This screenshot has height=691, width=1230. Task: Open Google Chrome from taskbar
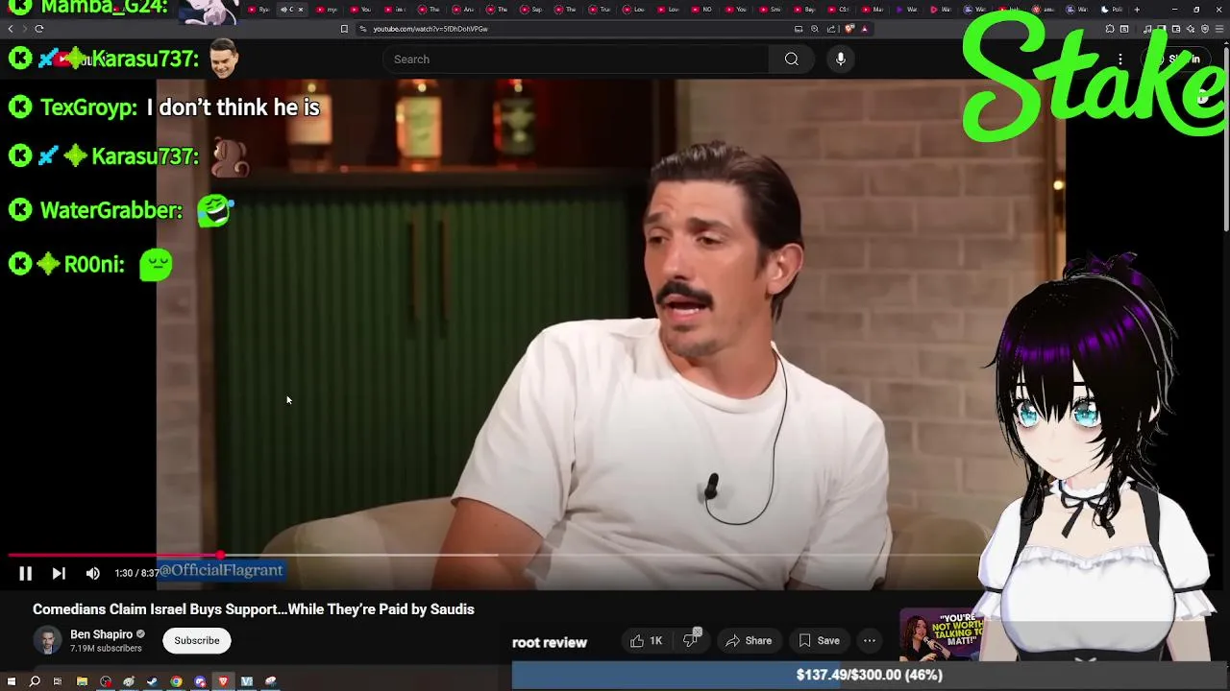click(x=176, y=681)
